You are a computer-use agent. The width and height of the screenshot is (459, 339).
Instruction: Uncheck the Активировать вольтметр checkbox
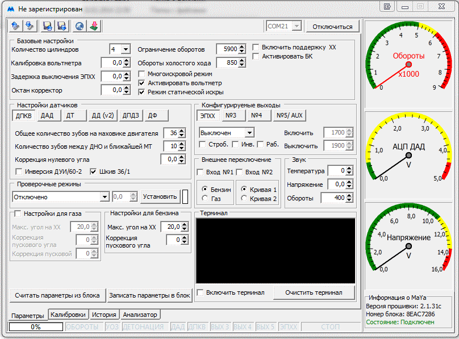click(143, 83)
